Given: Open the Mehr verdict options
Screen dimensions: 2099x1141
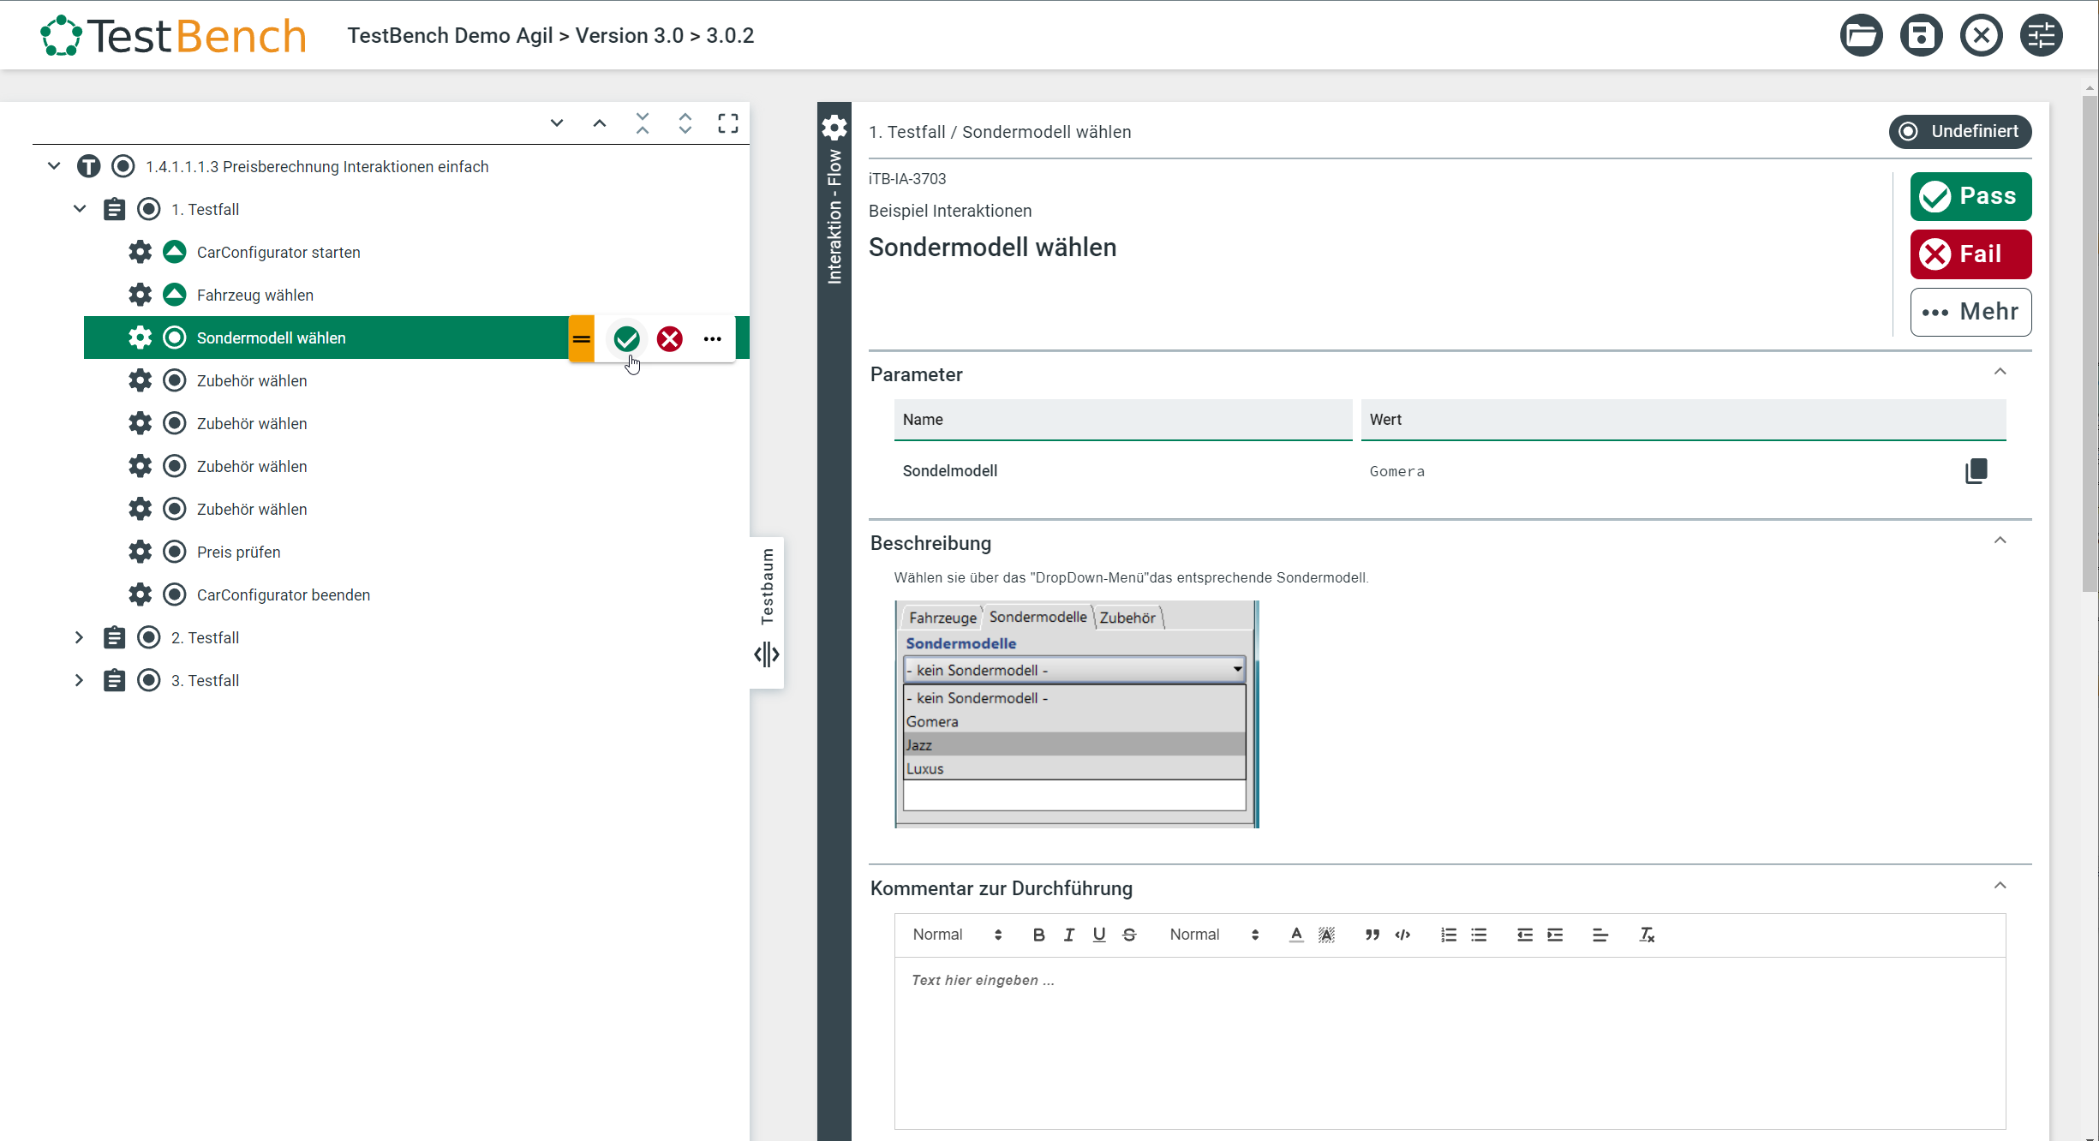Looking at the screenshot, I should point(1970,312).
